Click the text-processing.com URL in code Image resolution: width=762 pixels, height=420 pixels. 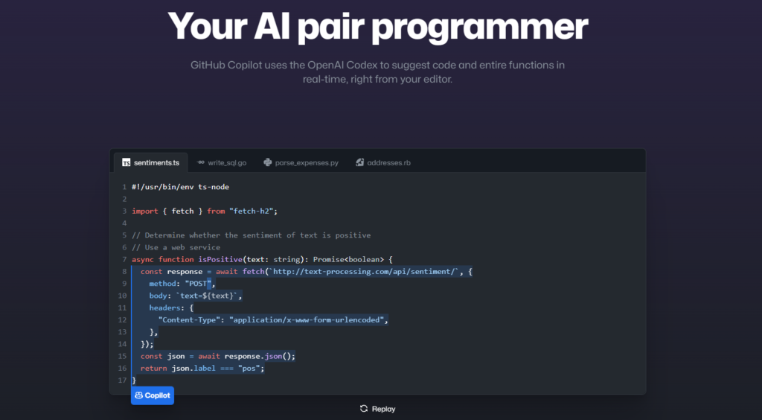363,272
